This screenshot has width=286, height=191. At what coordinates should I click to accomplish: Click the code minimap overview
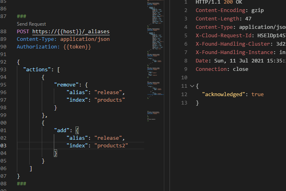coord(155,60)
